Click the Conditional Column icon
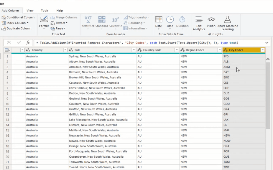The image size is (273, 170). pyautogui.click(x=4, y=17)
